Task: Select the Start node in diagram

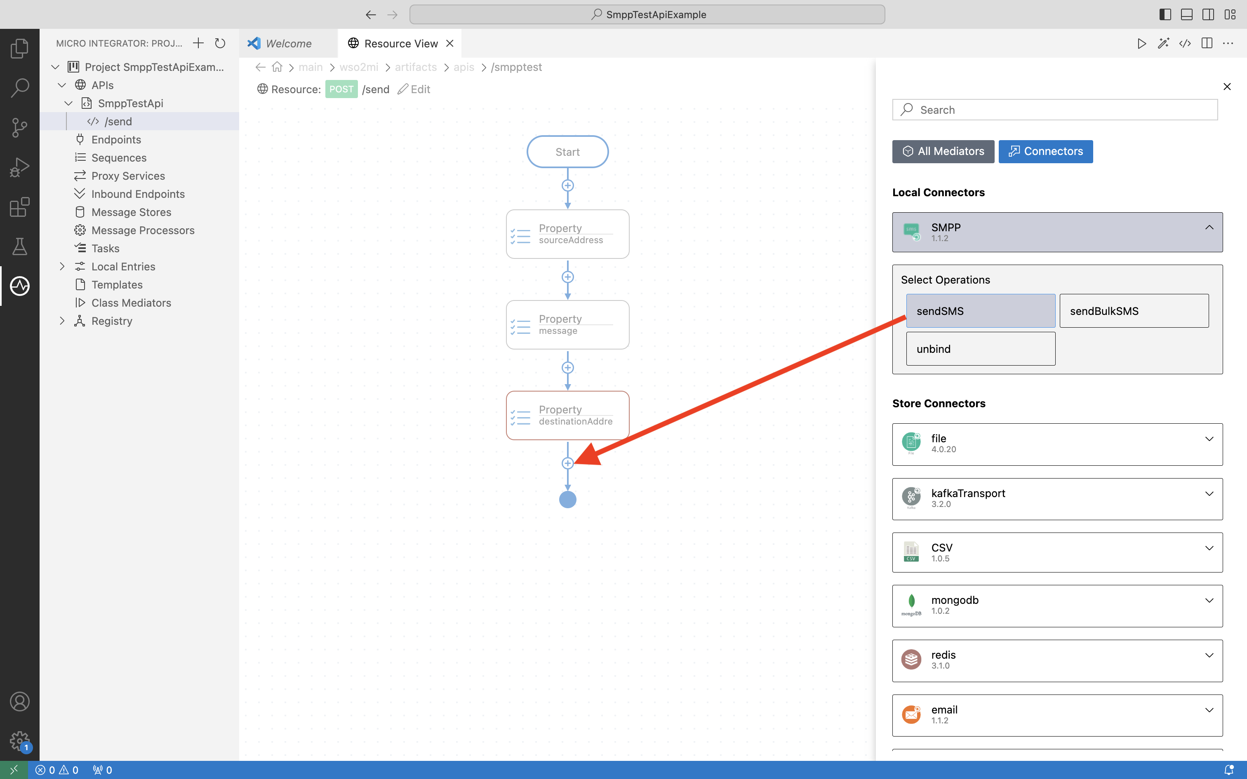Action: pos(568,152)
